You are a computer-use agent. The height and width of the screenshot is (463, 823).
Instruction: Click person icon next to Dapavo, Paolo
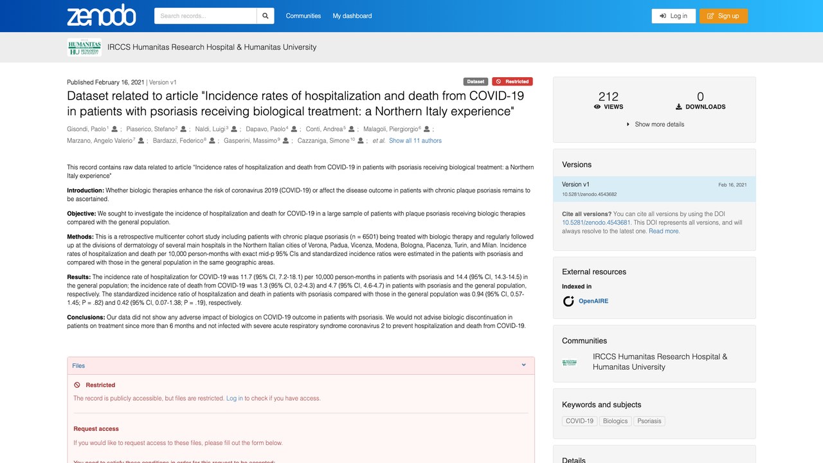[294, 129]
